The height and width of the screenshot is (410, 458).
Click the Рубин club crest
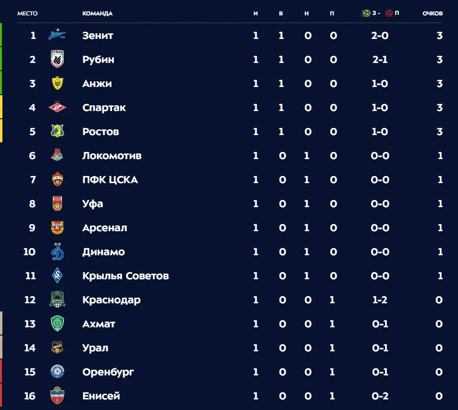coord(58,60)
